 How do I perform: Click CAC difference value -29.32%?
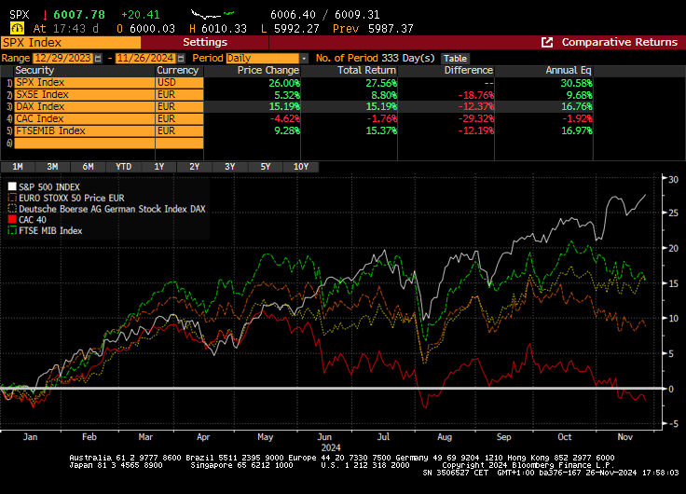click(476, 119)
